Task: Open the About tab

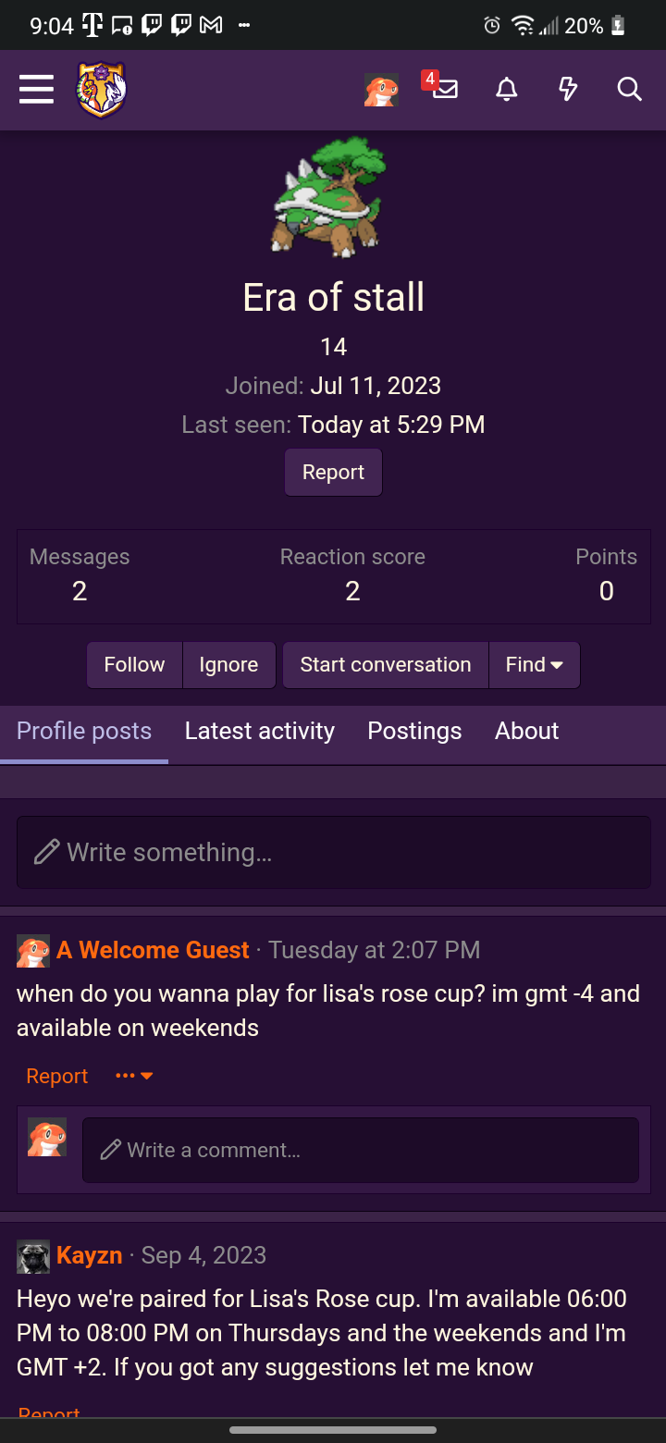Action: point(526,731)
